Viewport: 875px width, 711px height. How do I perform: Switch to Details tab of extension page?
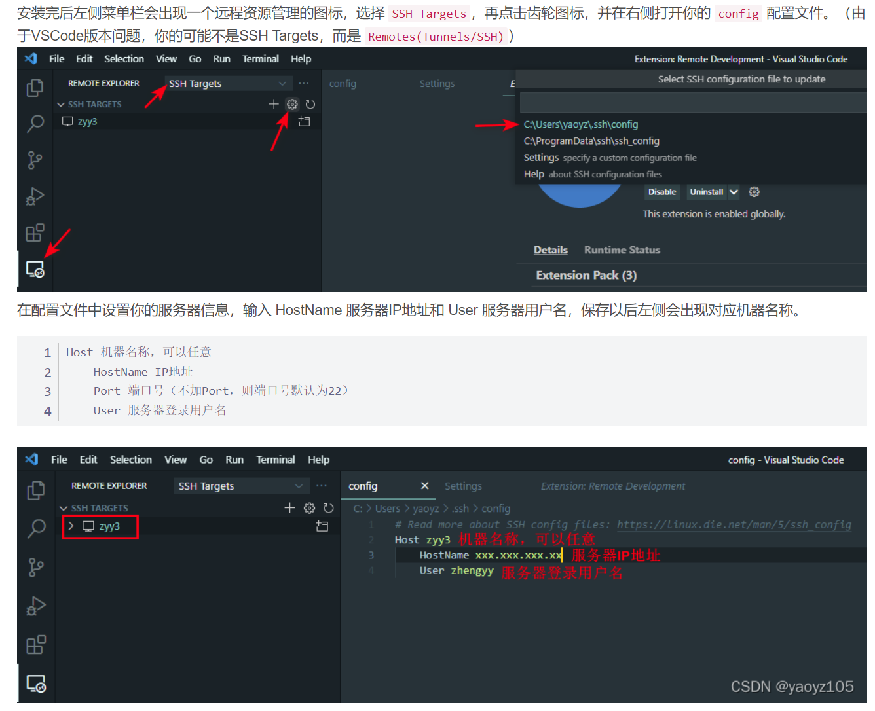(551, 250)
